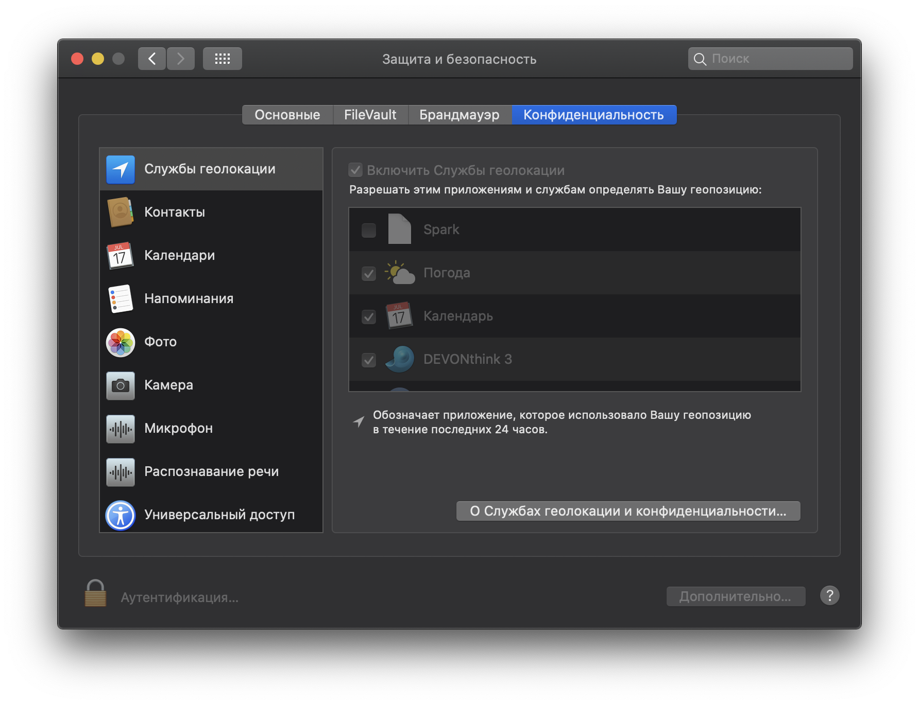The width and height of the screenshot is (919, 705).
Task: Minimize window with yellow button
Action: [98, 59]
